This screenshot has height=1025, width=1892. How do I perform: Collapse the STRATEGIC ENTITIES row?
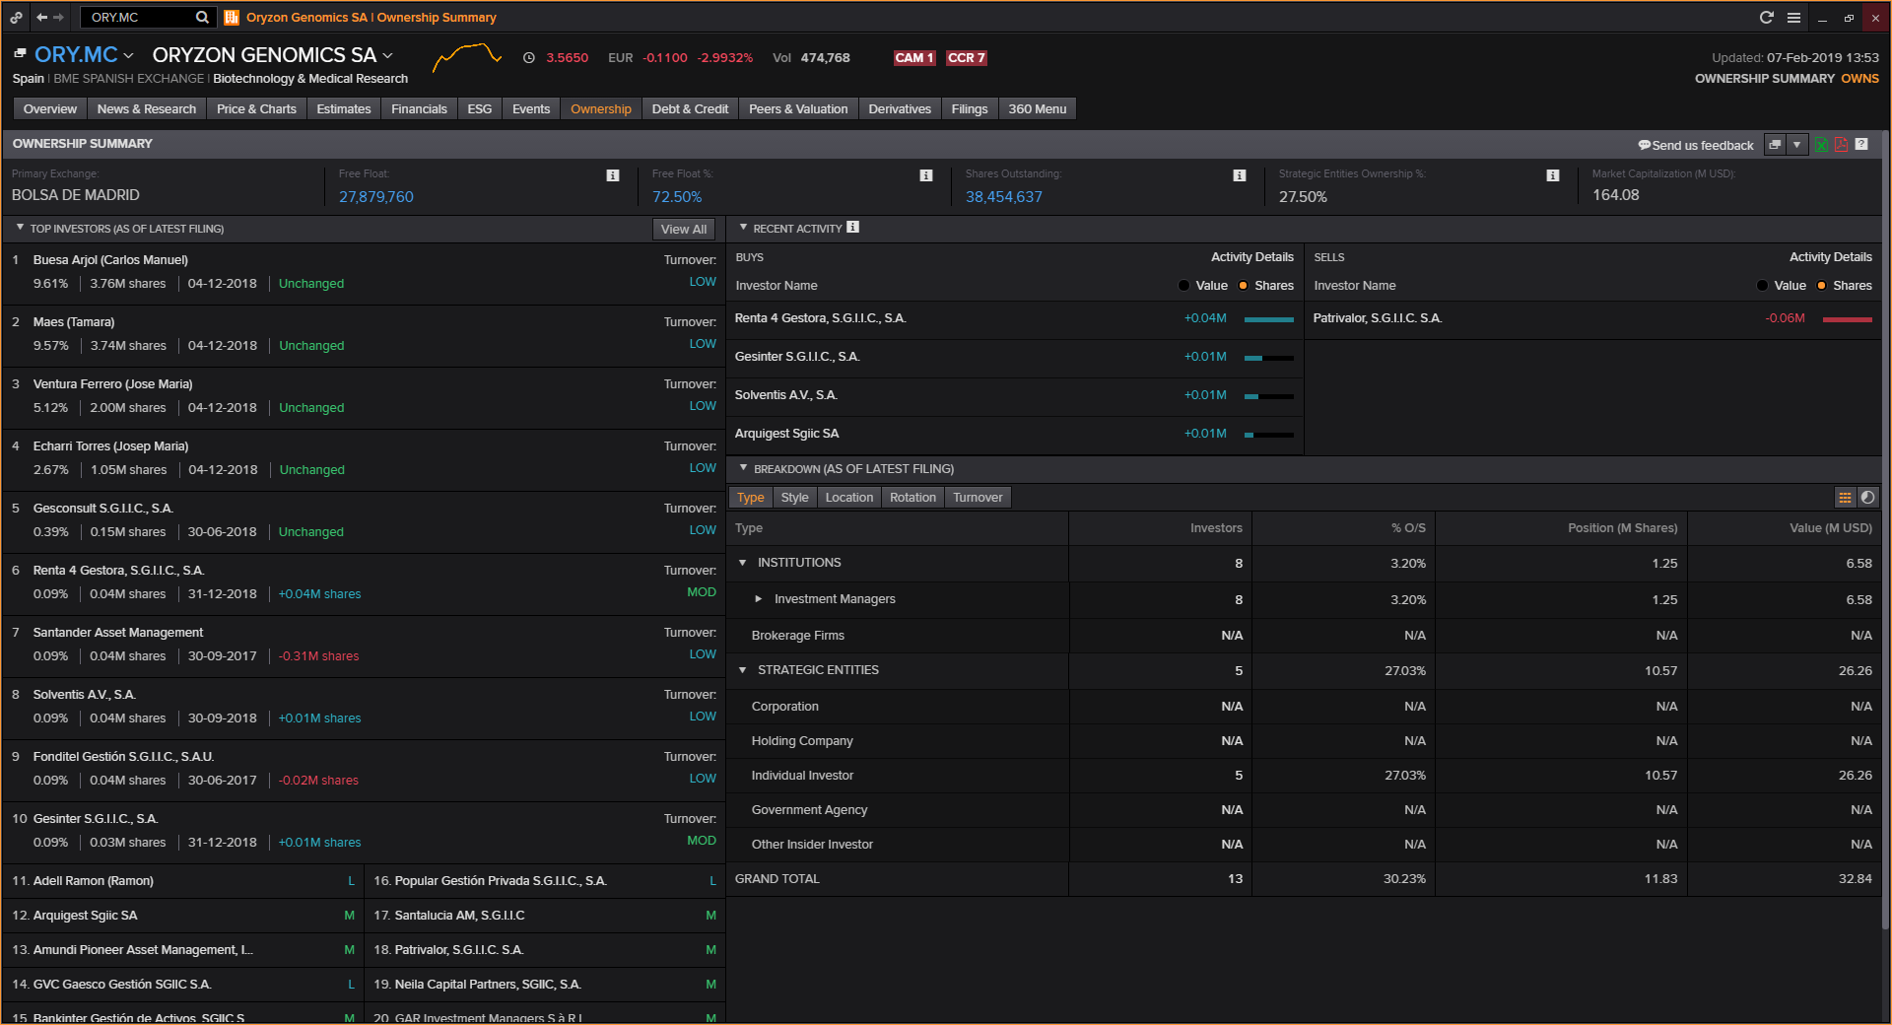coord(743,670)
